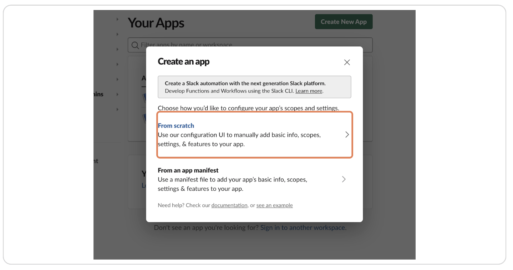Select the partially hidden 'A' tab behind dialog
Screen dimensions: 513x270
pos(143,78)
